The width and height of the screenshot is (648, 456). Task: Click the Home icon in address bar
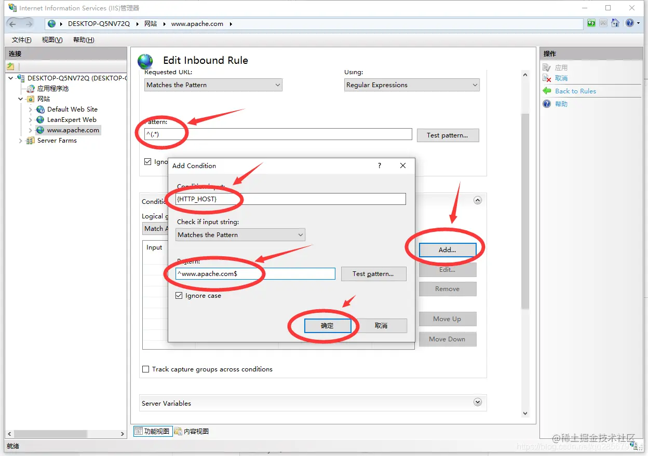[x=615, y=23]
